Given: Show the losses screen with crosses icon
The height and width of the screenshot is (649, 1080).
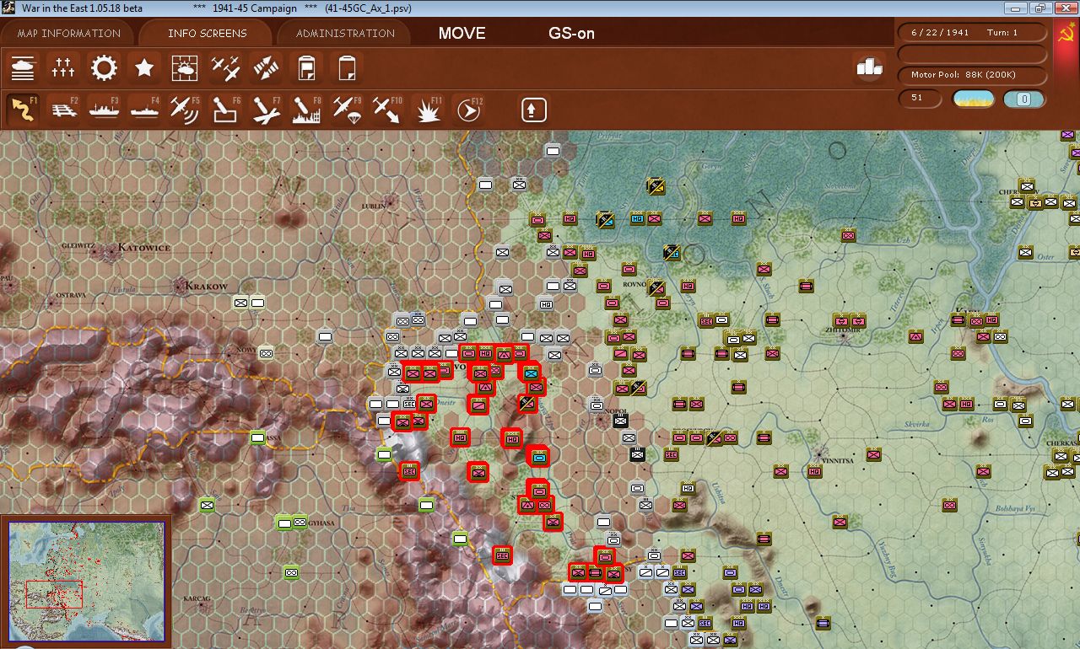Looking at the screenshot, I should pyautogui.click(x=63, y=68).
